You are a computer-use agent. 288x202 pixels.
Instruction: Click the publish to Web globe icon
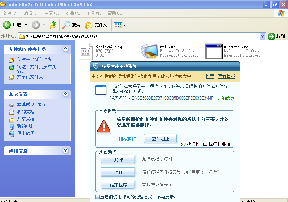click(x=12, y=67)
